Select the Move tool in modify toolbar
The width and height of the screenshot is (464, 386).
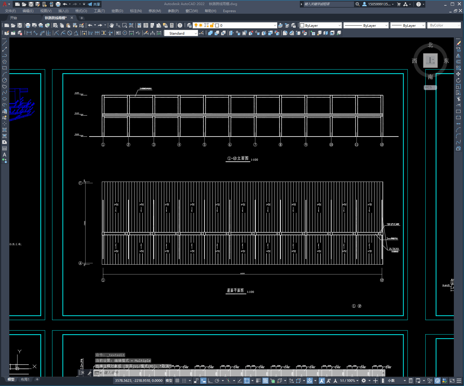pos(458,74)
